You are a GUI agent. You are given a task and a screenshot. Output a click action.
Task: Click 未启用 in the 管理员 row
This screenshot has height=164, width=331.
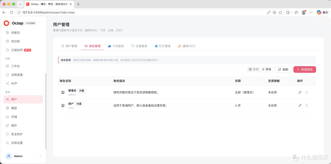click(x=272, y=93)
